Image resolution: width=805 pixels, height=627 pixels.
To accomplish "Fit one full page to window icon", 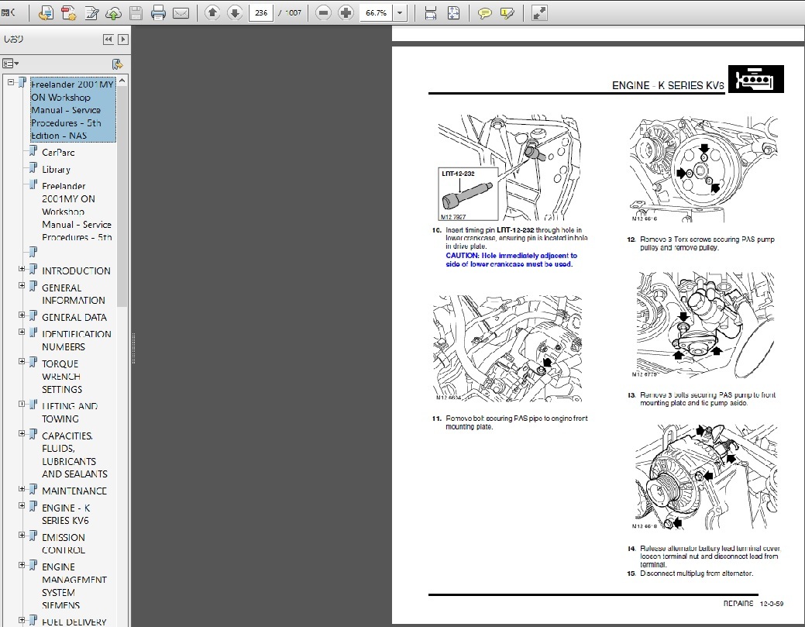I will click(x=454, y=13).
